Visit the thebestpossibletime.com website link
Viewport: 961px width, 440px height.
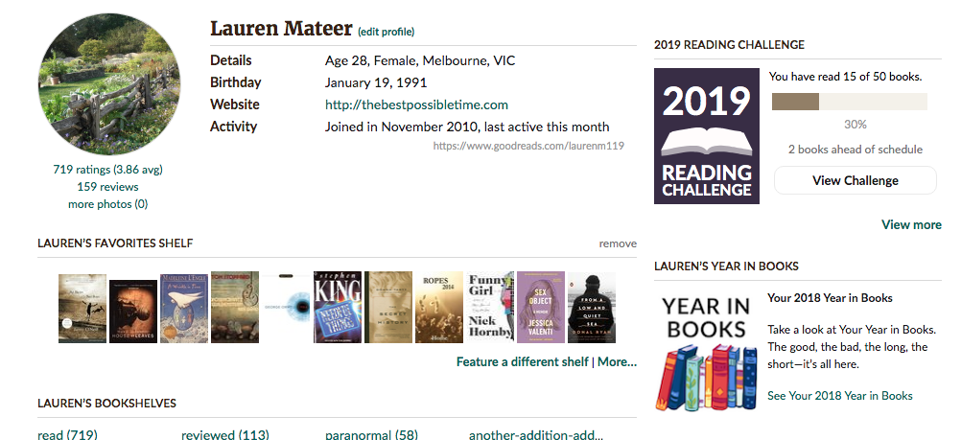416,104
